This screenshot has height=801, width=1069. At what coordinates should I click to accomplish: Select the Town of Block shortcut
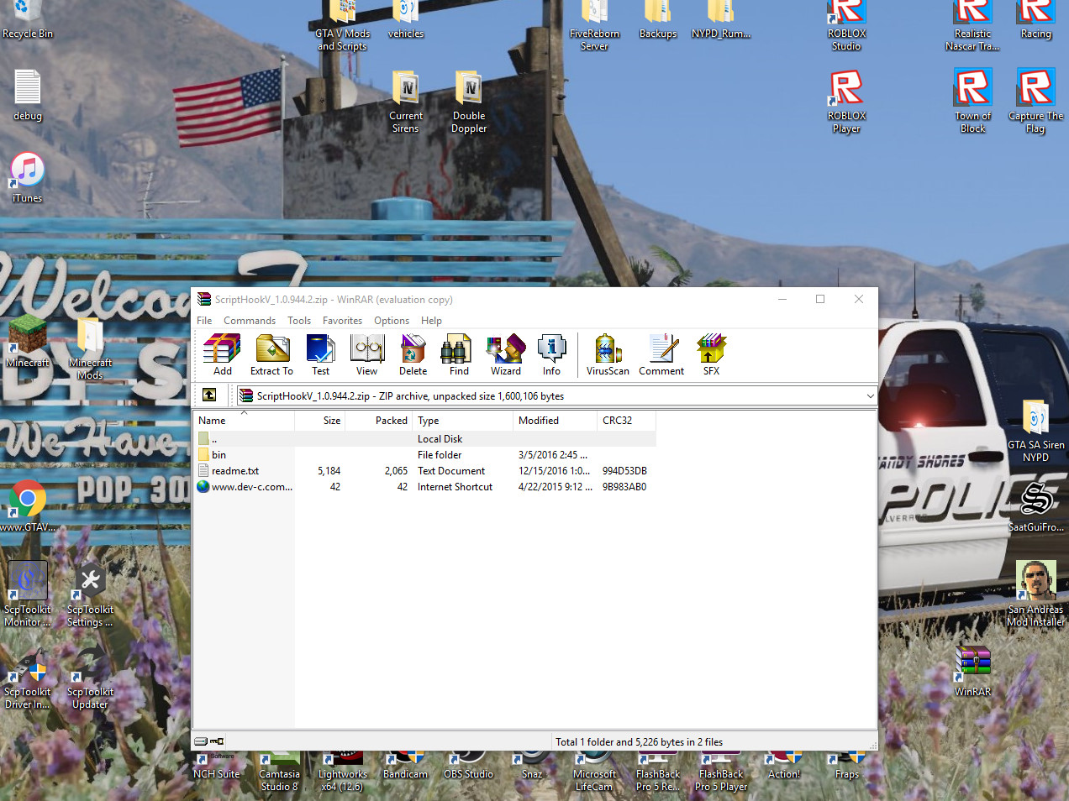pyautogui.click(x=973, y=102)
